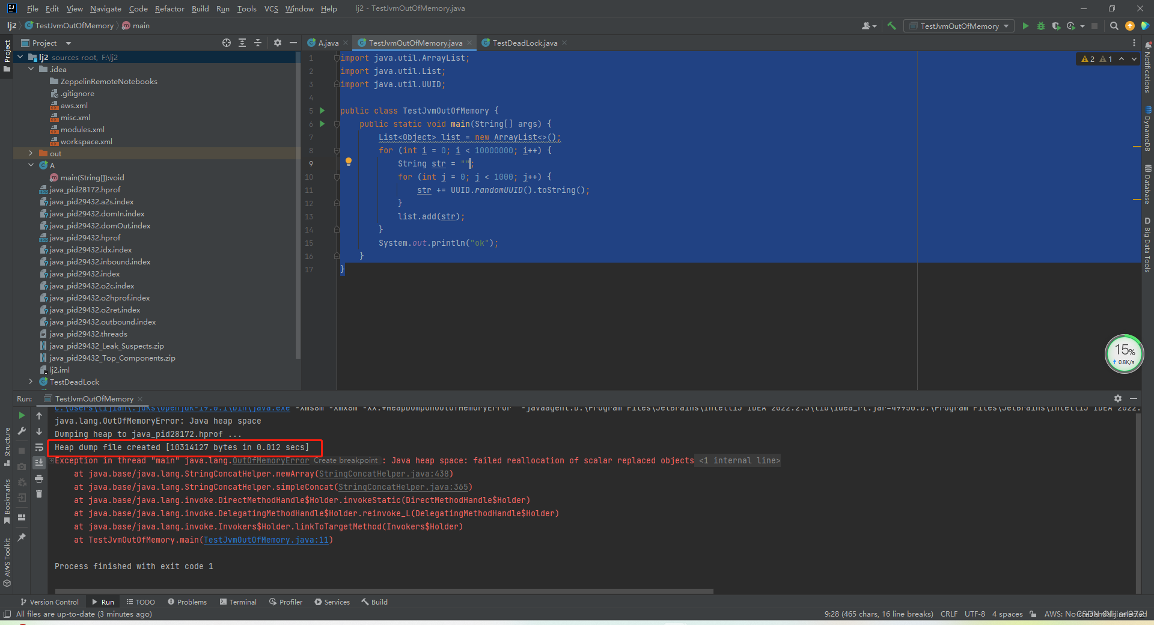Run with coverage shield icon
Image resolution: width=1154 pixels, height=625 pixels.
pos(1056,26)
